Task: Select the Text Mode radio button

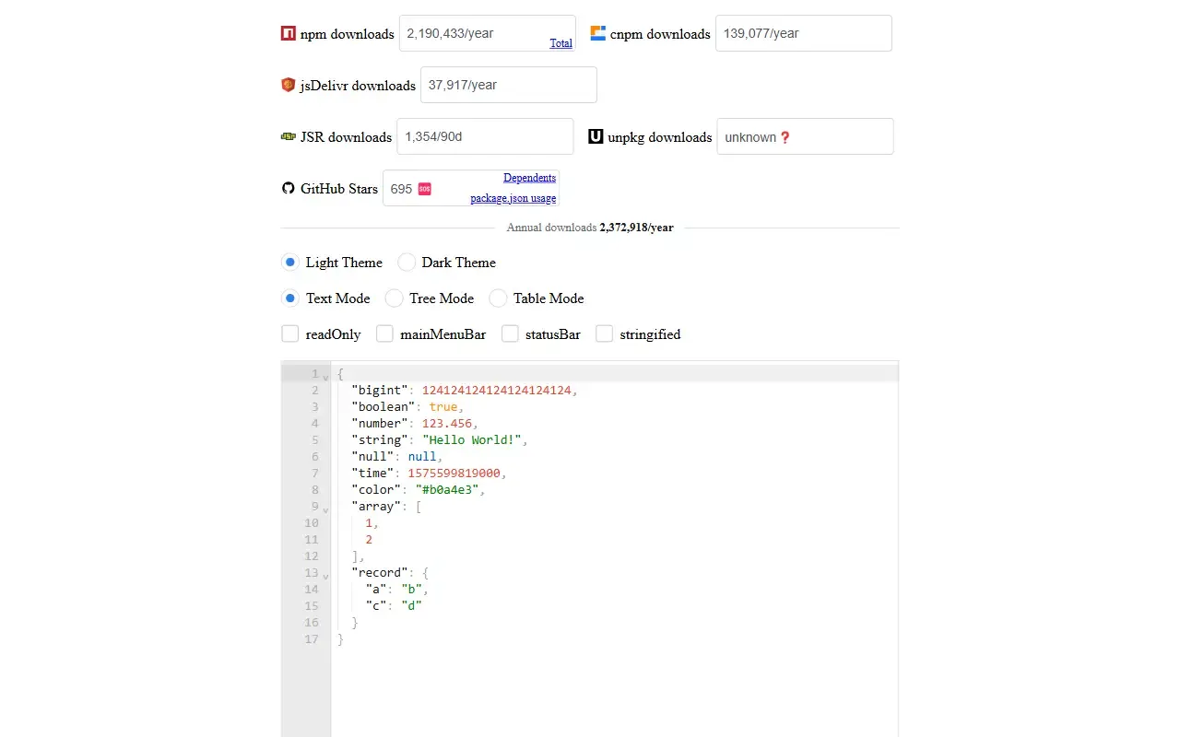Action: click(290, 298)
